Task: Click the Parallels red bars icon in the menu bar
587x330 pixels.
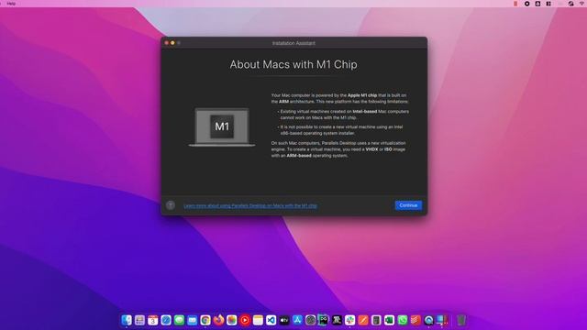Action: pyautogui.click(x=515, y=4)
